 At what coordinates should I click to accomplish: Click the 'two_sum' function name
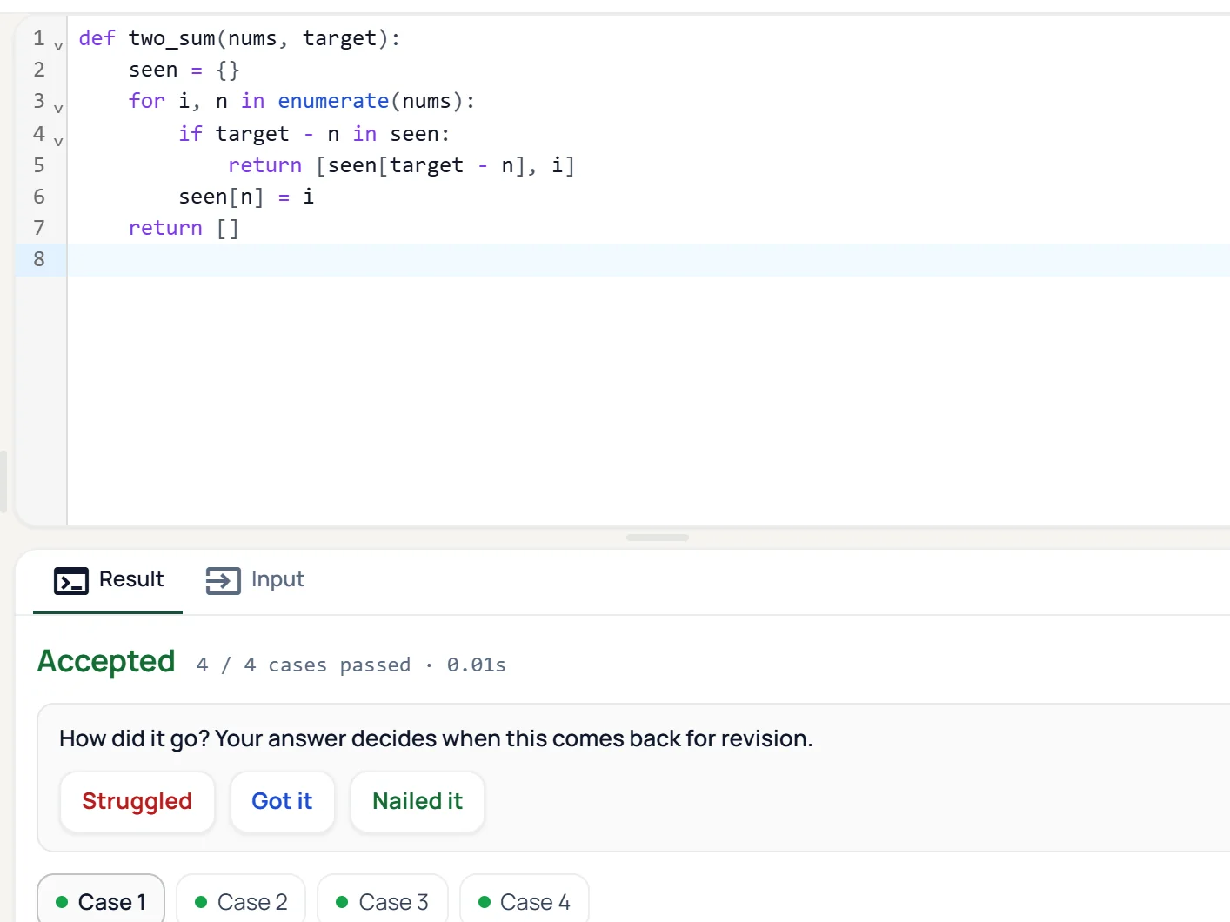click(172, 39)
